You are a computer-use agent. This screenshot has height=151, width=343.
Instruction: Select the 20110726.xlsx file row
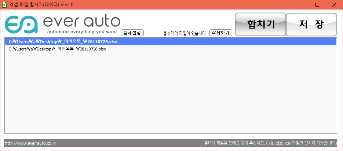[171, 49]
